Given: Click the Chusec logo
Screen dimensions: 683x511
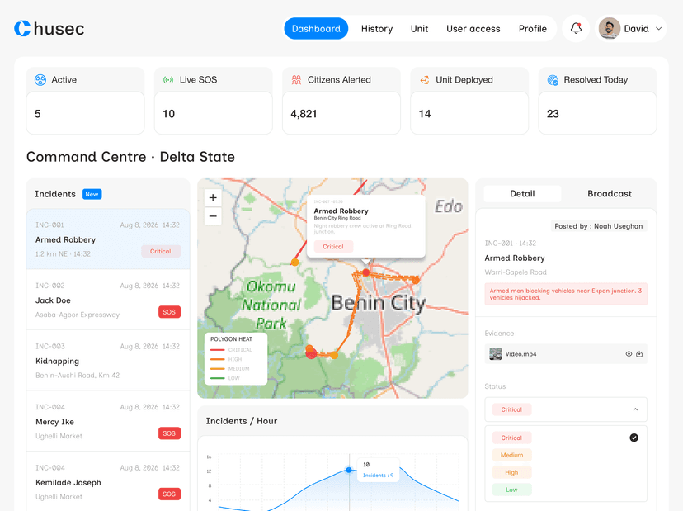Looking at the screenshot, I should coord(49,29).
